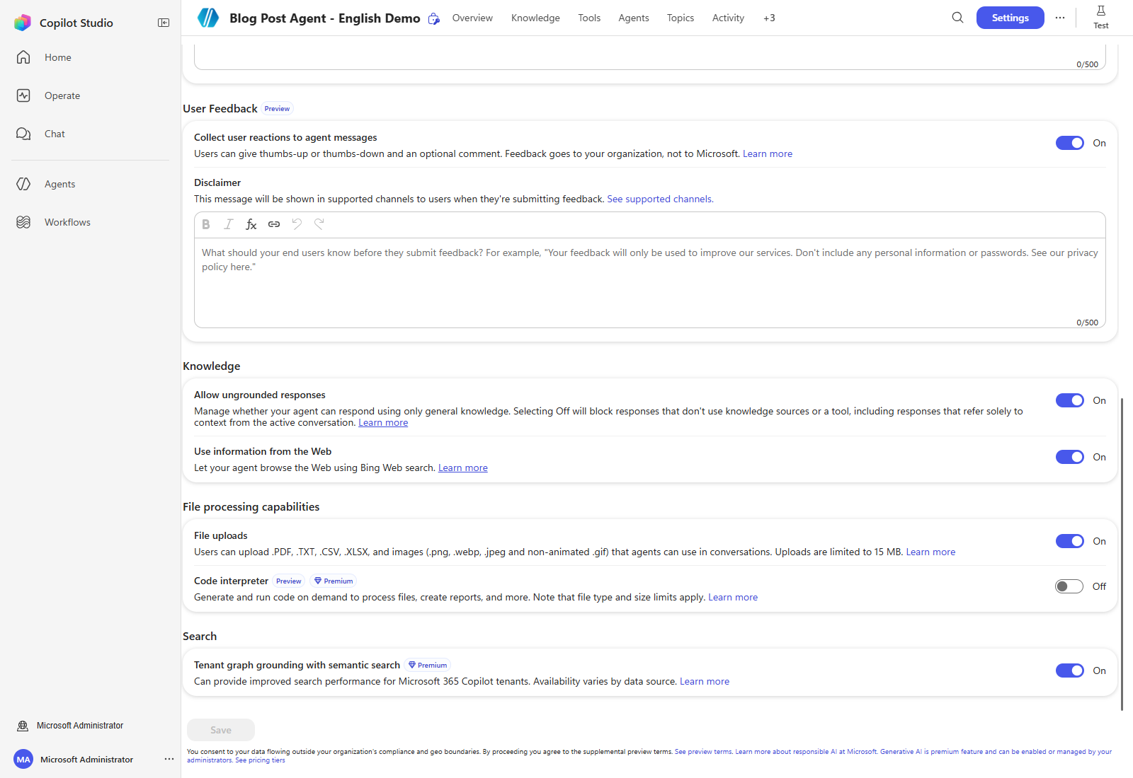
Task: Click the page vertical scrollbar
Action: click(x=1122, y=554)
